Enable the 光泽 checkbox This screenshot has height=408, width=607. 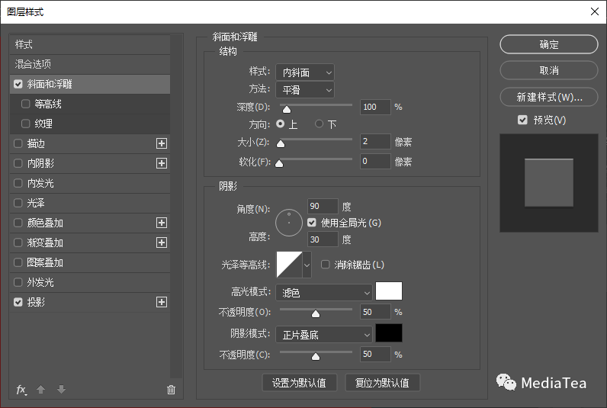[18, 203]
